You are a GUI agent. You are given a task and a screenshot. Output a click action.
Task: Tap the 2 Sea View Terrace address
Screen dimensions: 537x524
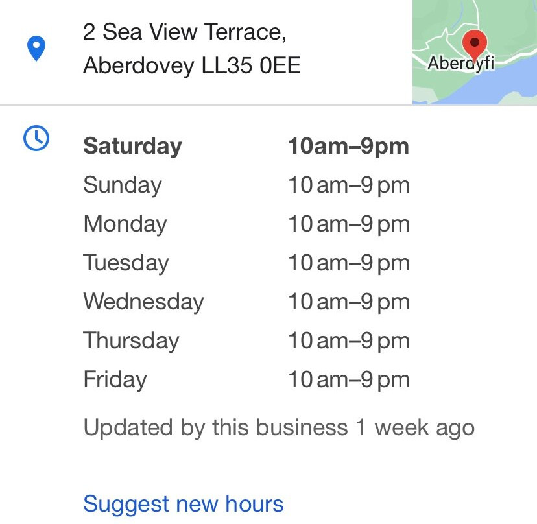click(185, 32)
